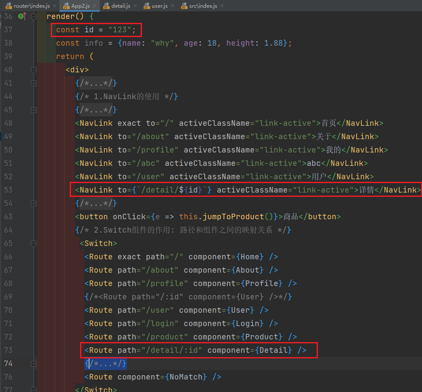Close the src\index.js tab
The image size is (422, 392).
pyautogui.click(x=222, y=6)
